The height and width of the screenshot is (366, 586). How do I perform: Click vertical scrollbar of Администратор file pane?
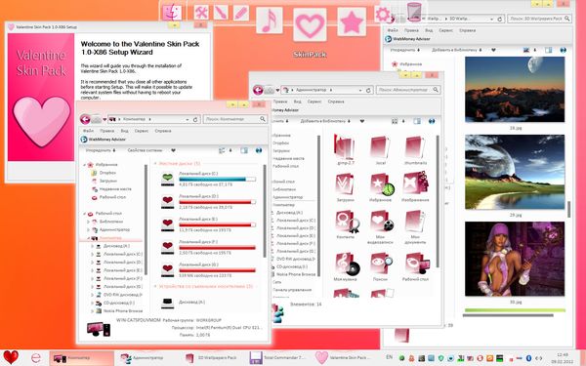tap(437, 202)
